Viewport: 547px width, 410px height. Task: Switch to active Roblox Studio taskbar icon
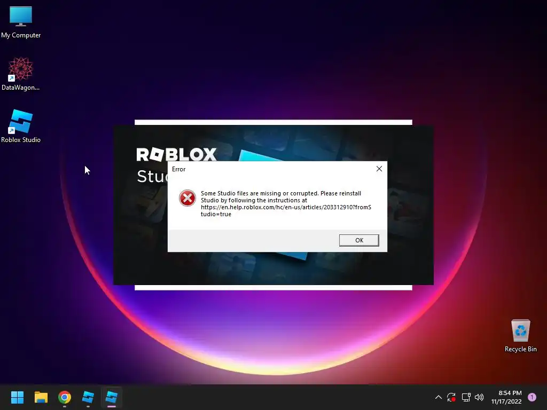tap(112, 397)
